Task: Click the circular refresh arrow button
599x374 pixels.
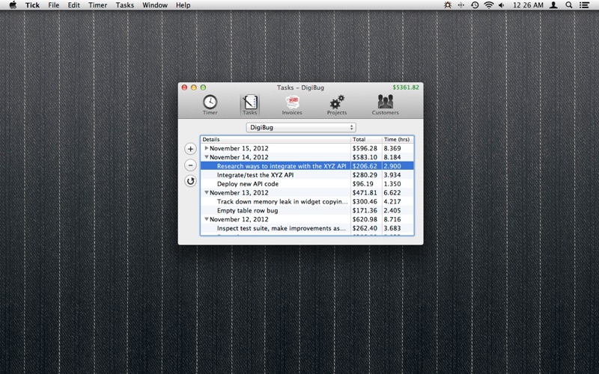Action: coord(190,181)
